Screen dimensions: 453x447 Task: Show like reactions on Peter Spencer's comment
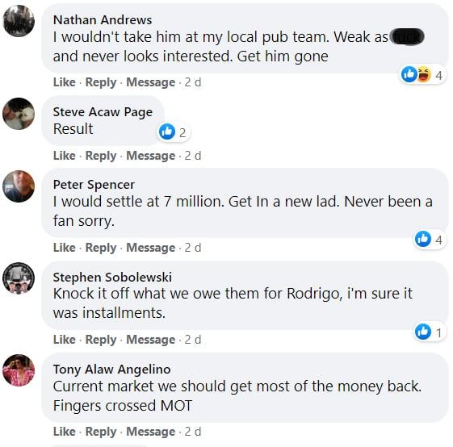pos(429,239)
